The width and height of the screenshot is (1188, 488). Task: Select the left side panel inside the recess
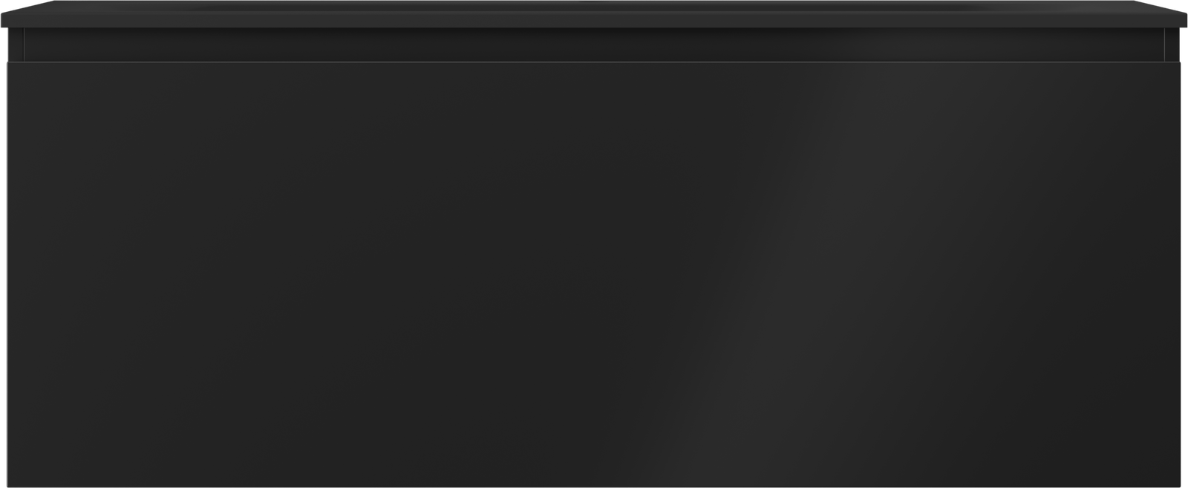pos(16,45)
